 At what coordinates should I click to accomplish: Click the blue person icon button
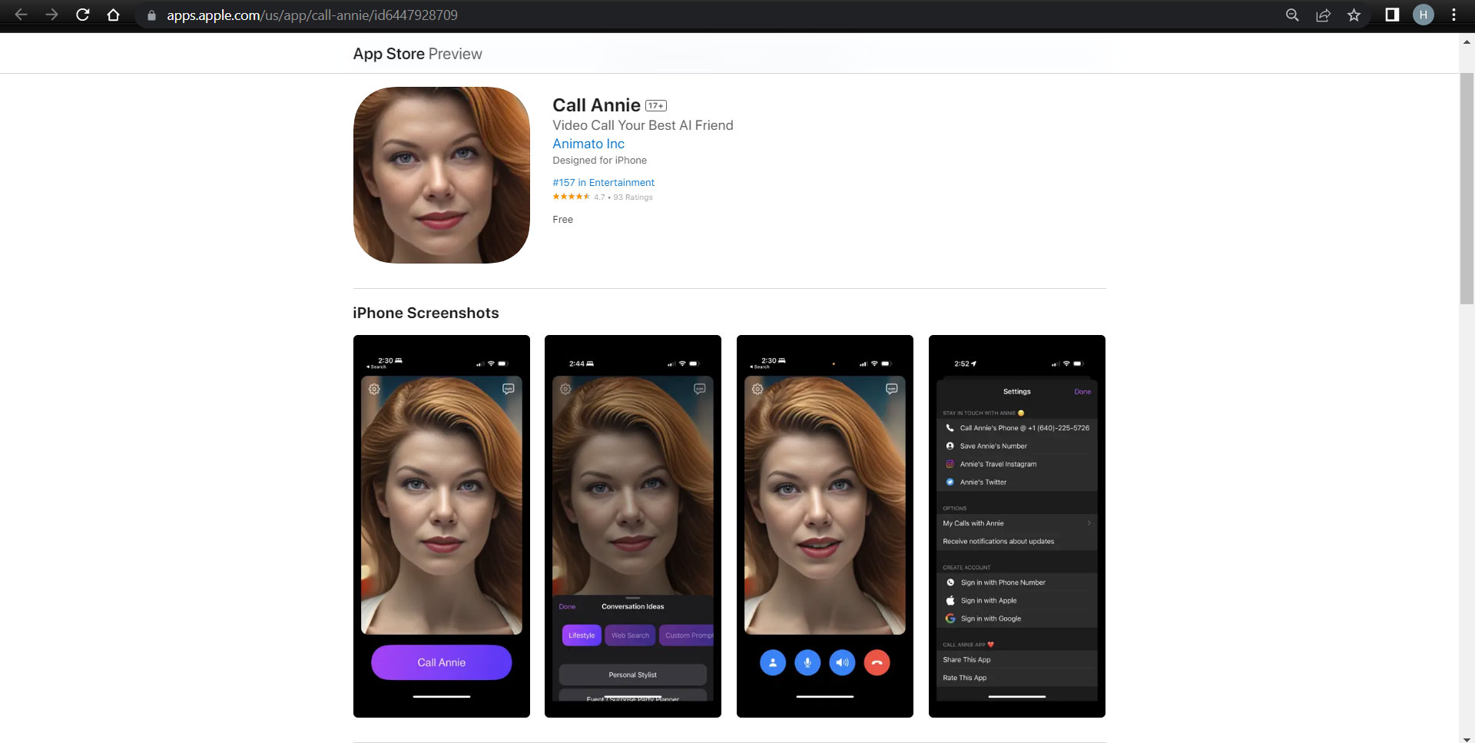[x=773, y=662]
